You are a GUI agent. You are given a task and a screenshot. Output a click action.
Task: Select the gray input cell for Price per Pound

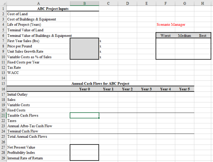pyautogui.click(x=84, y=46)
